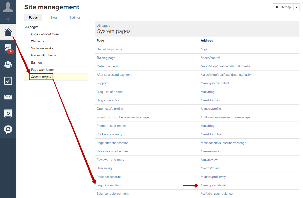This screenshot has height=198, width=303.
Task: Open the chat bubble icon
Action: click(8, 130)
